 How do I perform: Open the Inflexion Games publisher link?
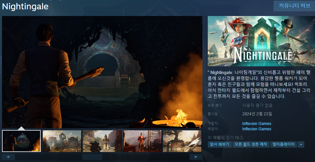coord(257,129)
